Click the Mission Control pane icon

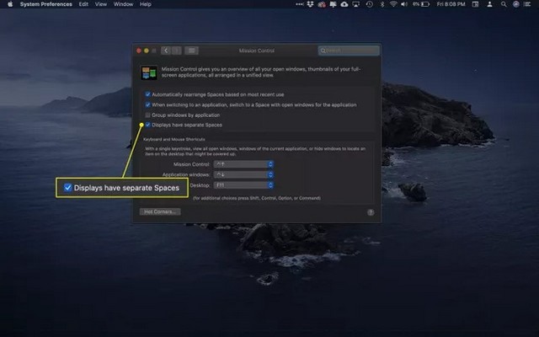point(149,72)
